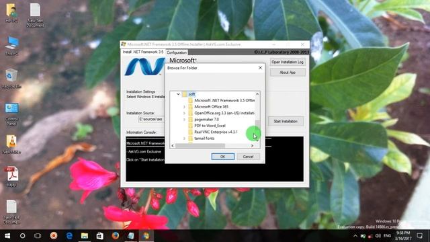Select the bajaj PDF desktop icon
Image resolution: width=430 pixels, height=242 pixels.
pos(11,177)
